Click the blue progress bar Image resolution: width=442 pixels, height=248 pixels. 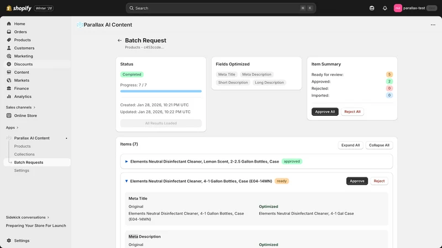click(x=161, y=91)
